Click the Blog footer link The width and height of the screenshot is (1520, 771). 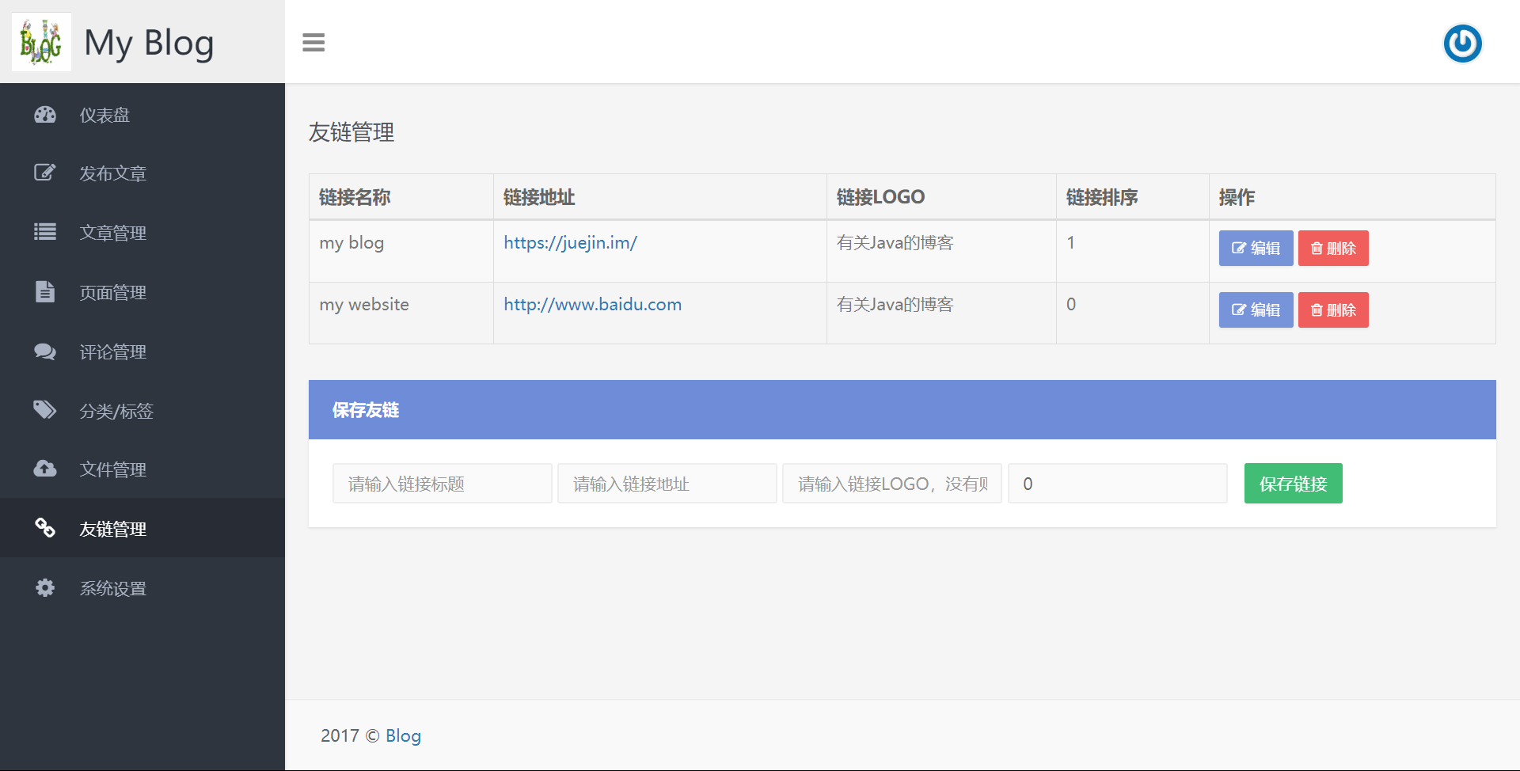click(x=403, y=735)
